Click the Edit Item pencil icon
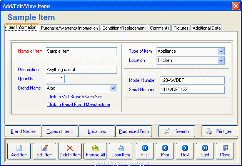242x166 pixels. pos(45,148)
